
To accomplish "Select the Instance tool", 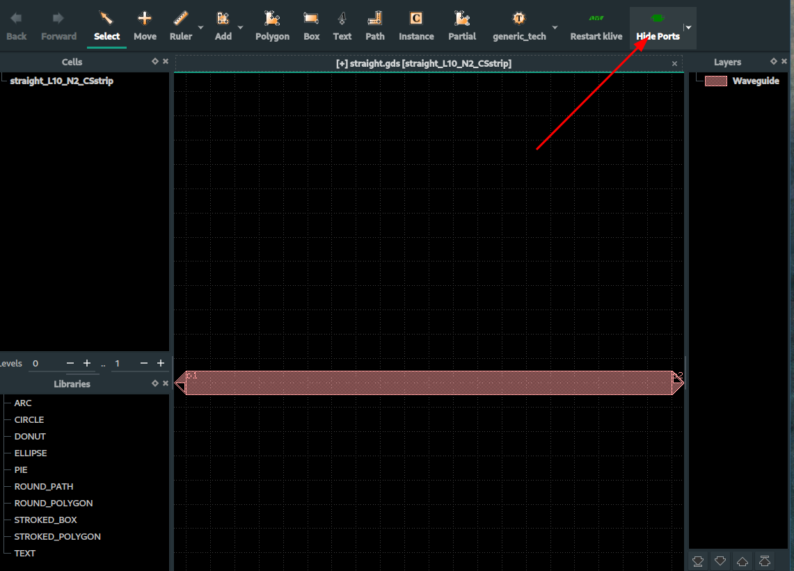I will 416,26.
